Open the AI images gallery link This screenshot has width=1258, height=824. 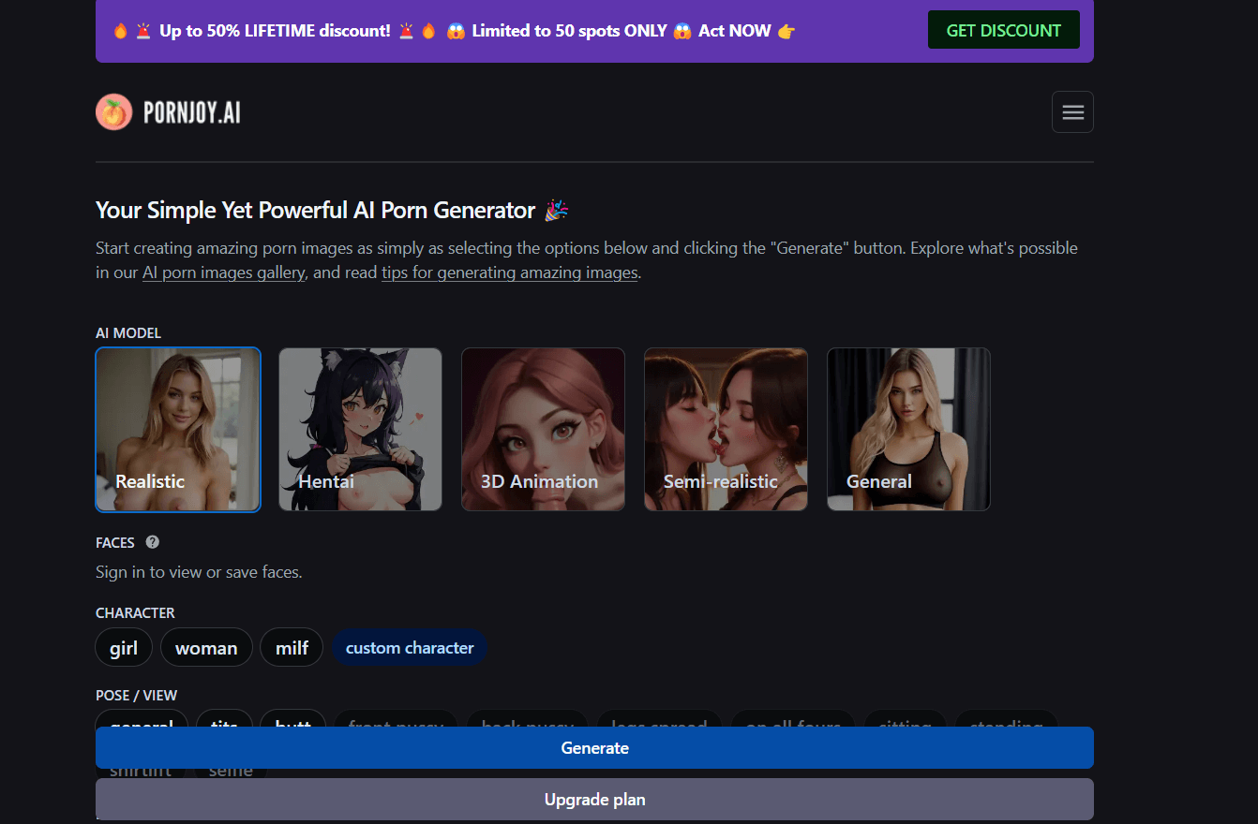point(223,273)
